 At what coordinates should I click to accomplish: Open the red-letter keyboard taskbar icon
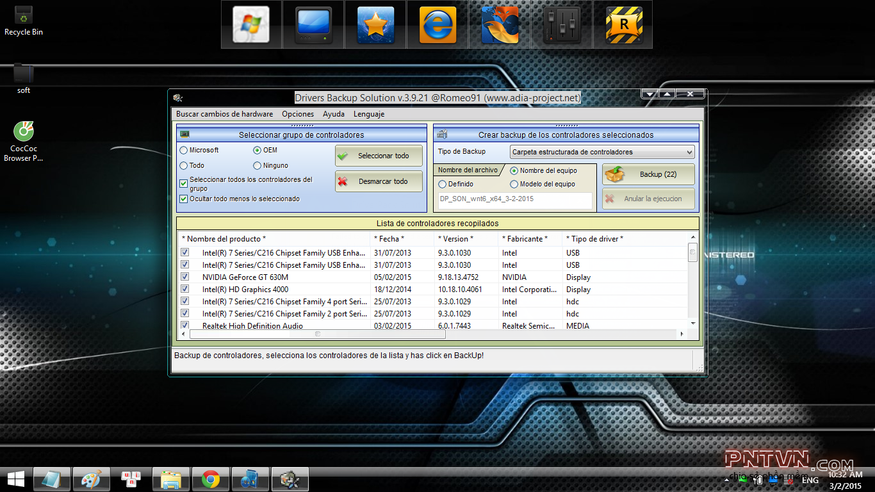pos(131,479)
